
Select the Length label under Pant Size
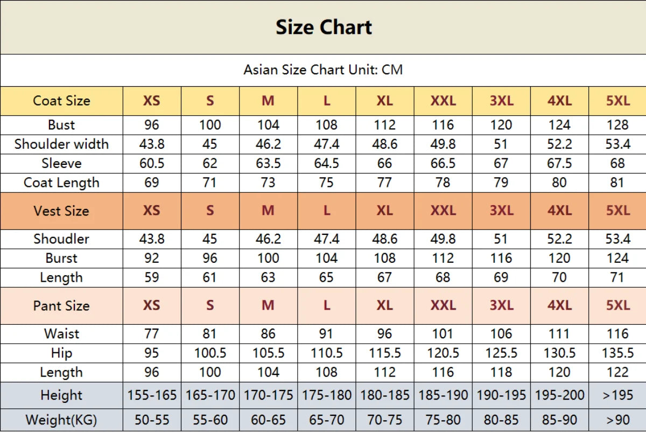61,372
